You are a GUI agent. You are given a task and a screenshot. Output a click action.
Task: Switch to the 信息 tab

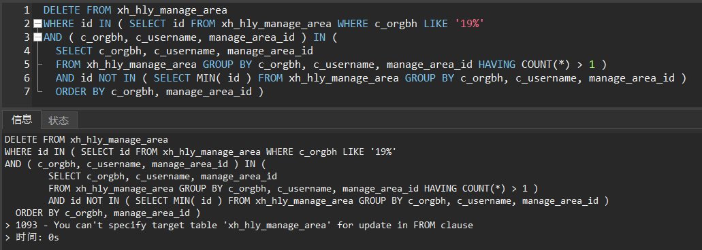[x=22, y=120]
